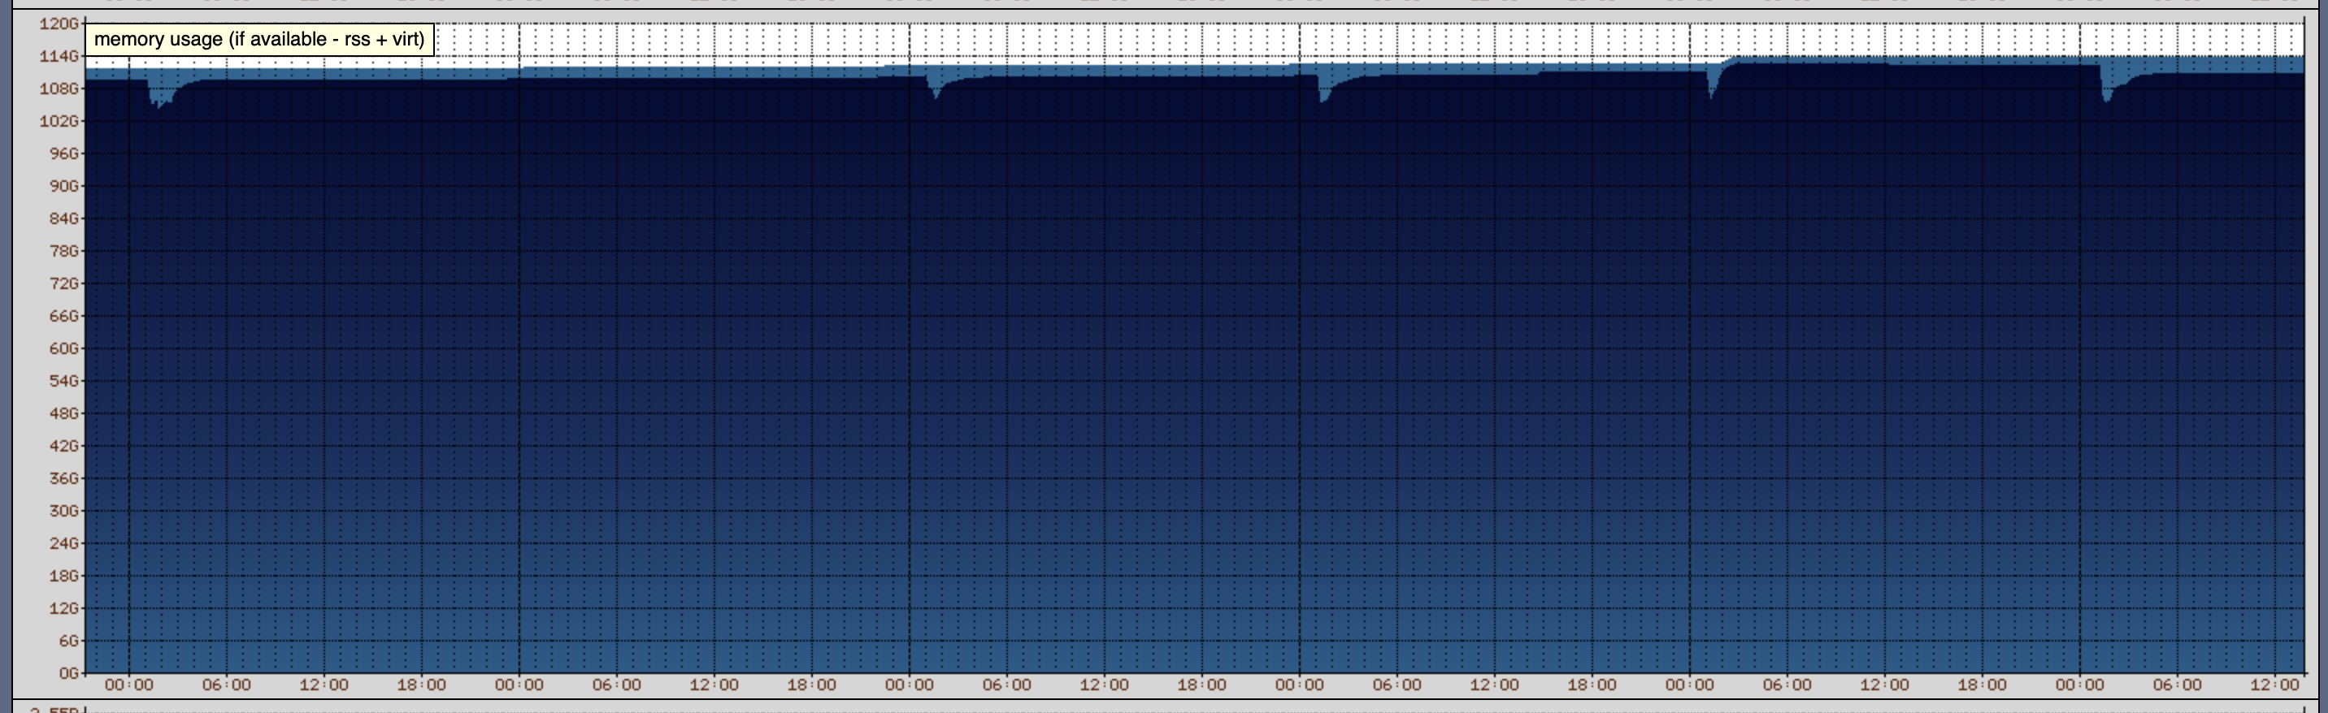Click the 54G y-axis label

[63, 381]
